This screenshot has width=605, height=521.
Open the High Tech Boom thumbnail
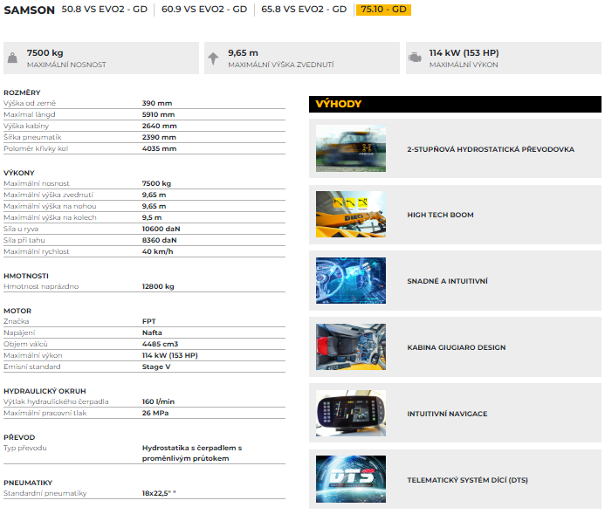(x=351, y=215)
